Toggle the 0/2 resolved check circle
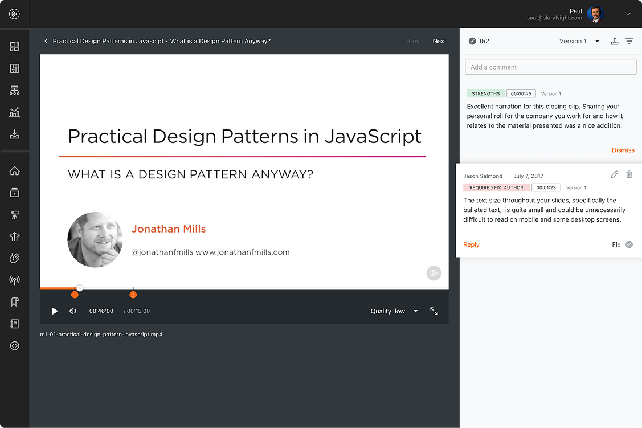 472,41
